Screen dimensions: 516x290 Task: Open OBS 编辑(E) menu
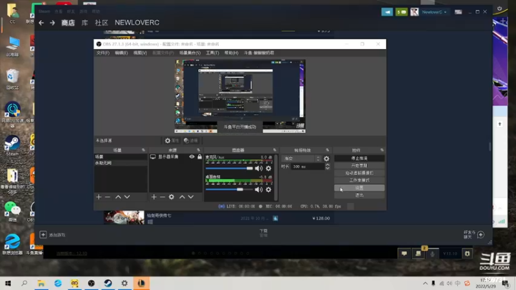[x=121, y=53]
